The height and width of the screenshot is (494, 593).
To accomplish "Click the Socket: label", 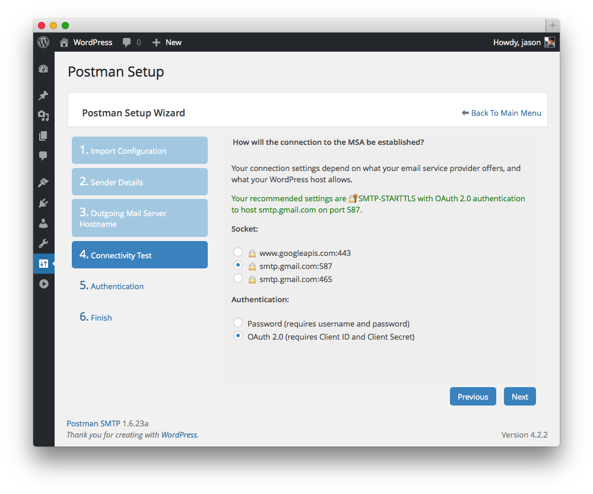I will 245,229.
